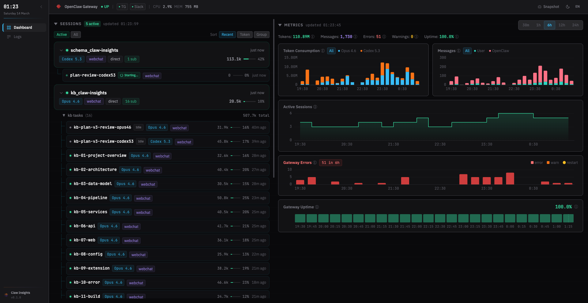Screen dimensions: 588x303
Task: Click the OpenClaw Gateway crab logo
Action: 58,6
